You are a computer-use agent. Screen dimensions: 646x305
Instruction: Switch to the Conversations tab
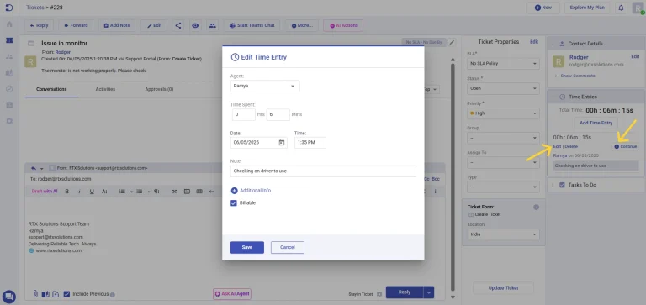point(51,89)
